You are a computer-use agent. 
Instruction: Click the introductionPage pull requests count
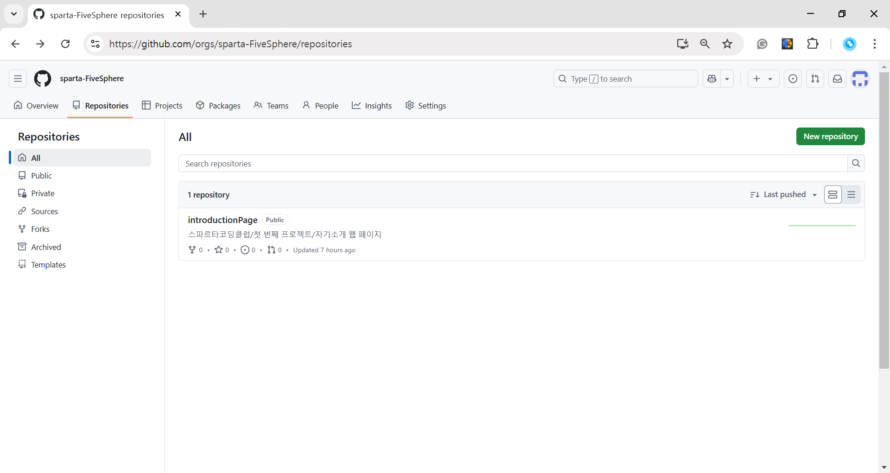tap(274, 250)
